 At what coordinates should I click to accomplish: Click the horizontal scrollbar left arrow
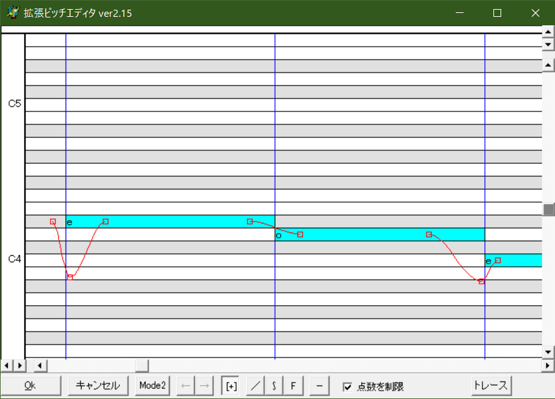pos(40,365)
